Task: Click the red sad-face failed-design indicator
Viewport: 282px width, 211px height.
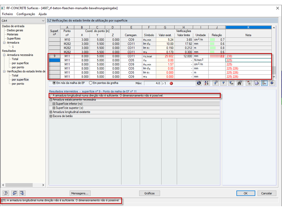Action: (x=171, y=83)
